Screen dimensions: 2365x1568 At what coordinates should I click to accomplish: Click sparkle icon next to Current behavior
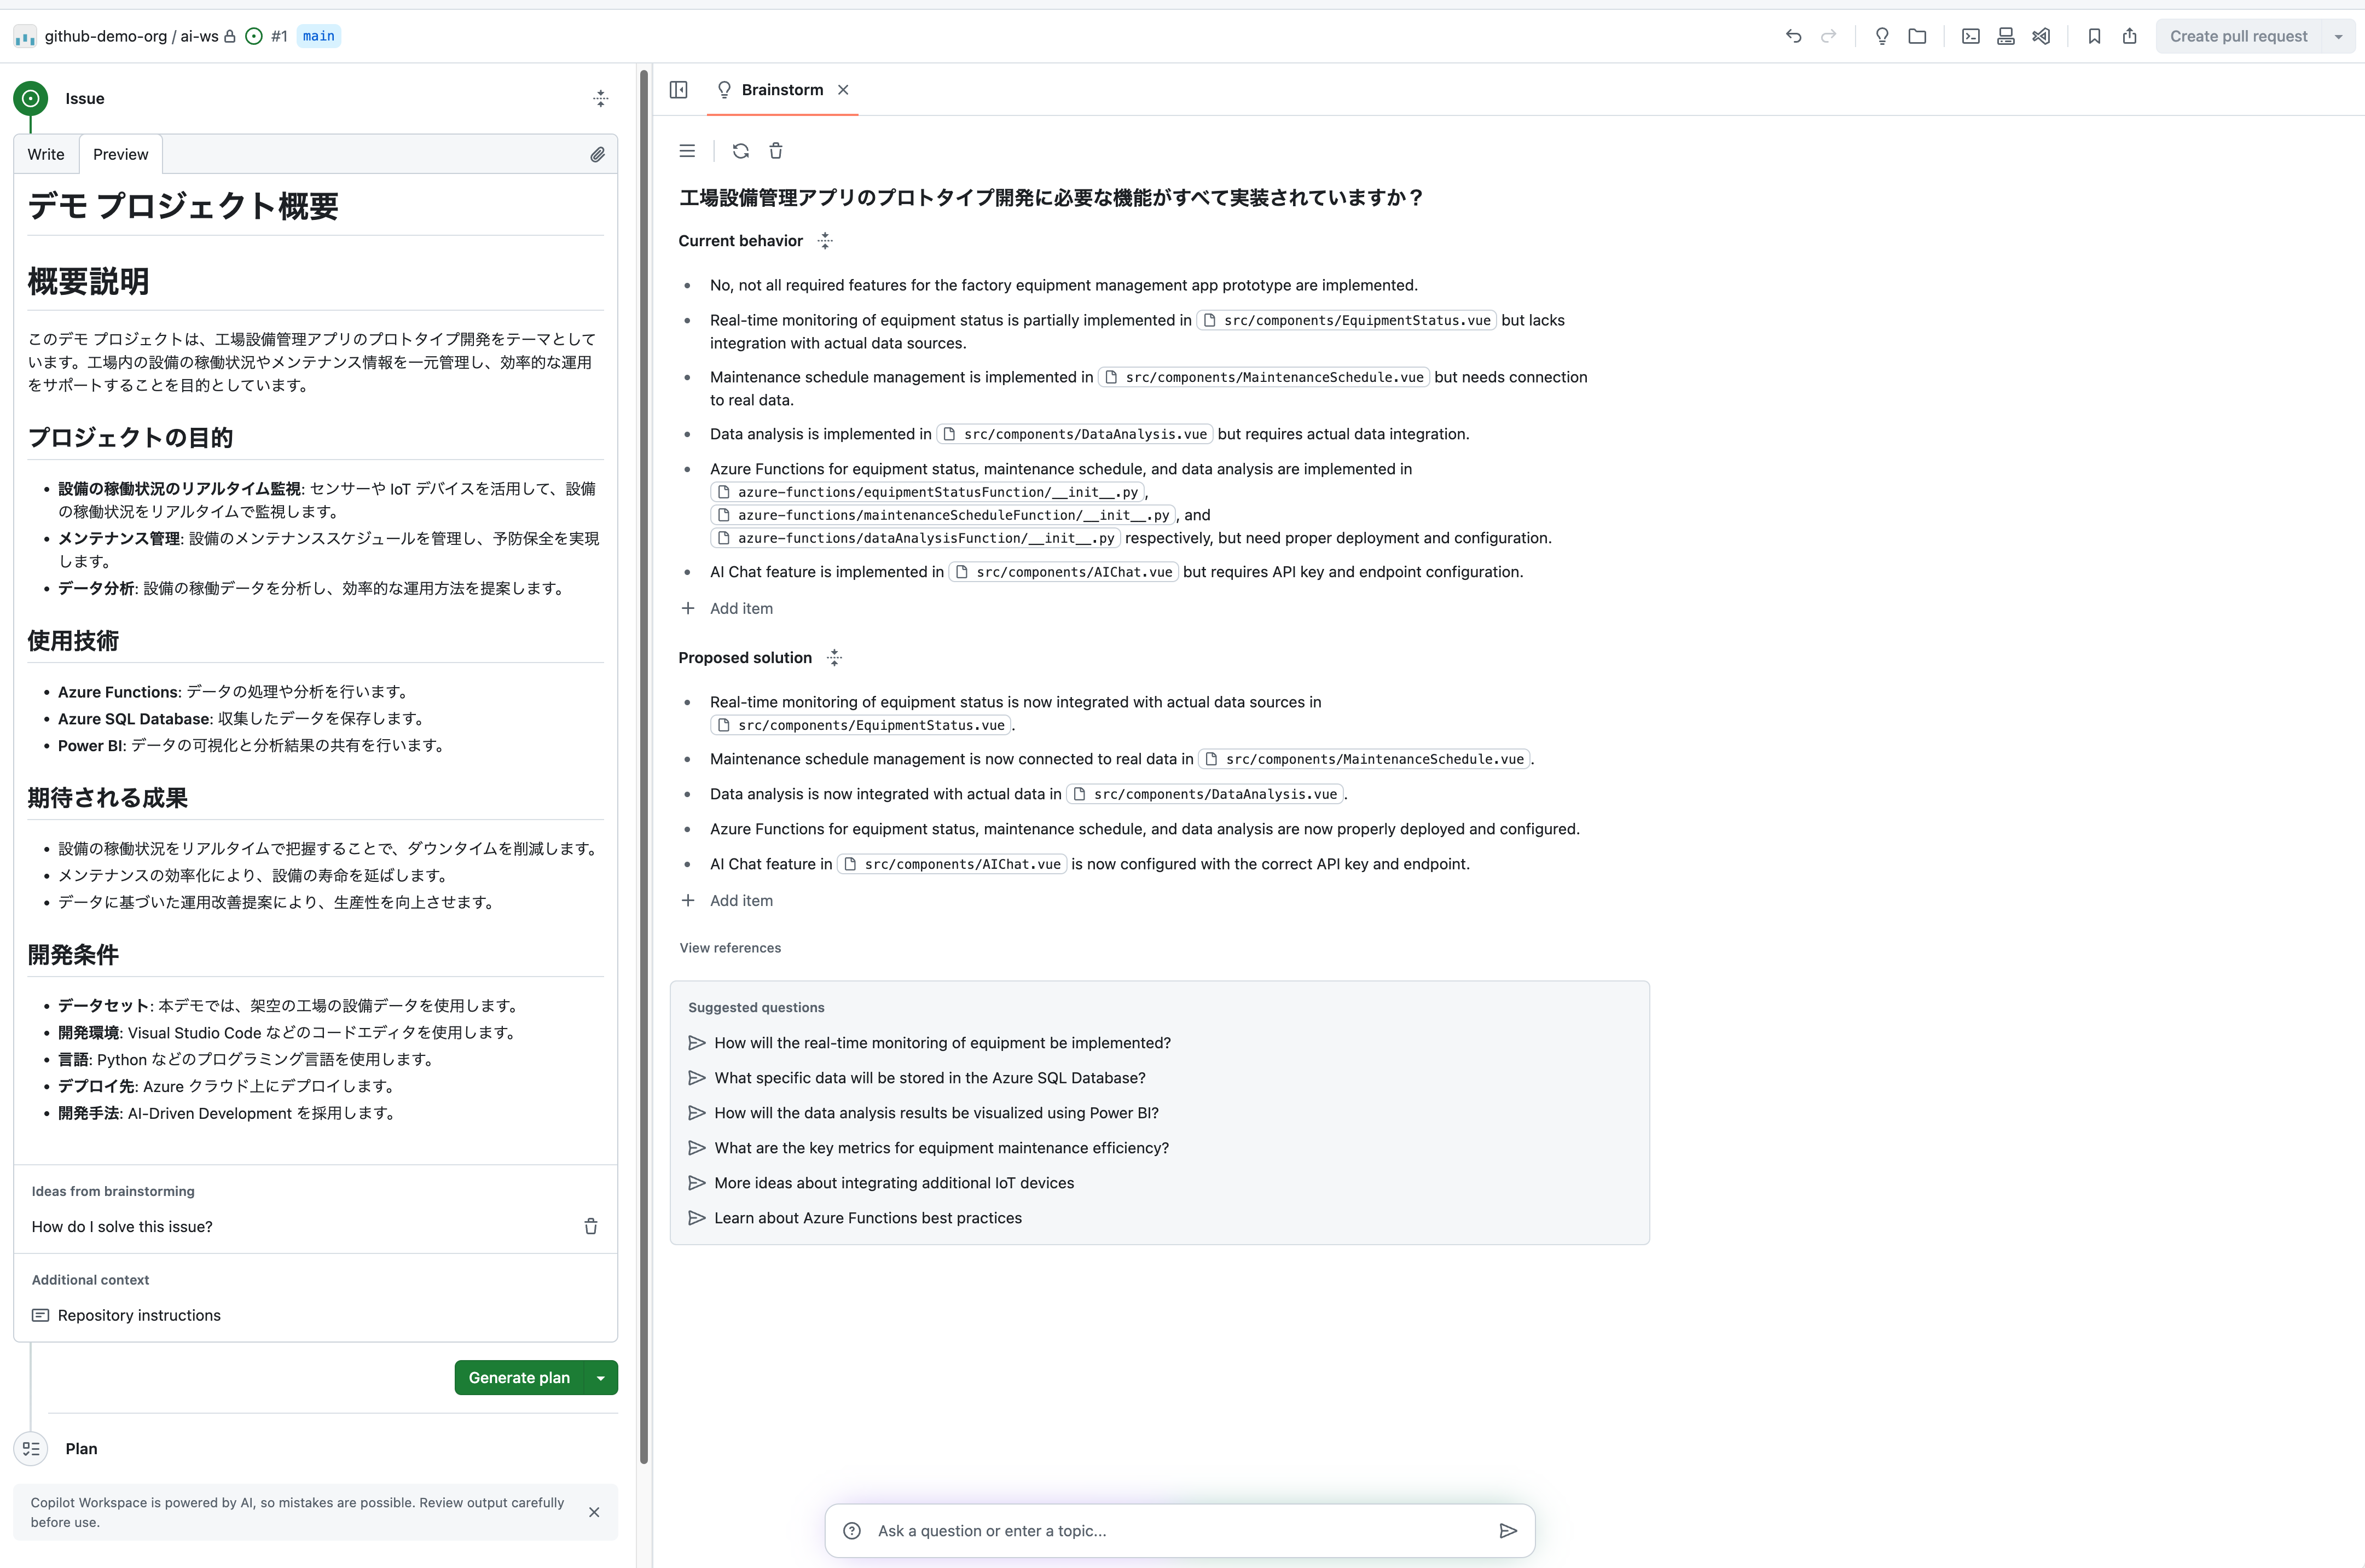coord(825,241)
